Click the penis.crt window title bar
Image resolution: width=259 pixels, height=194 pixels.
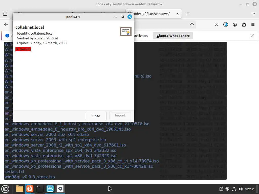pyautogui.click(x=73, y=17)
